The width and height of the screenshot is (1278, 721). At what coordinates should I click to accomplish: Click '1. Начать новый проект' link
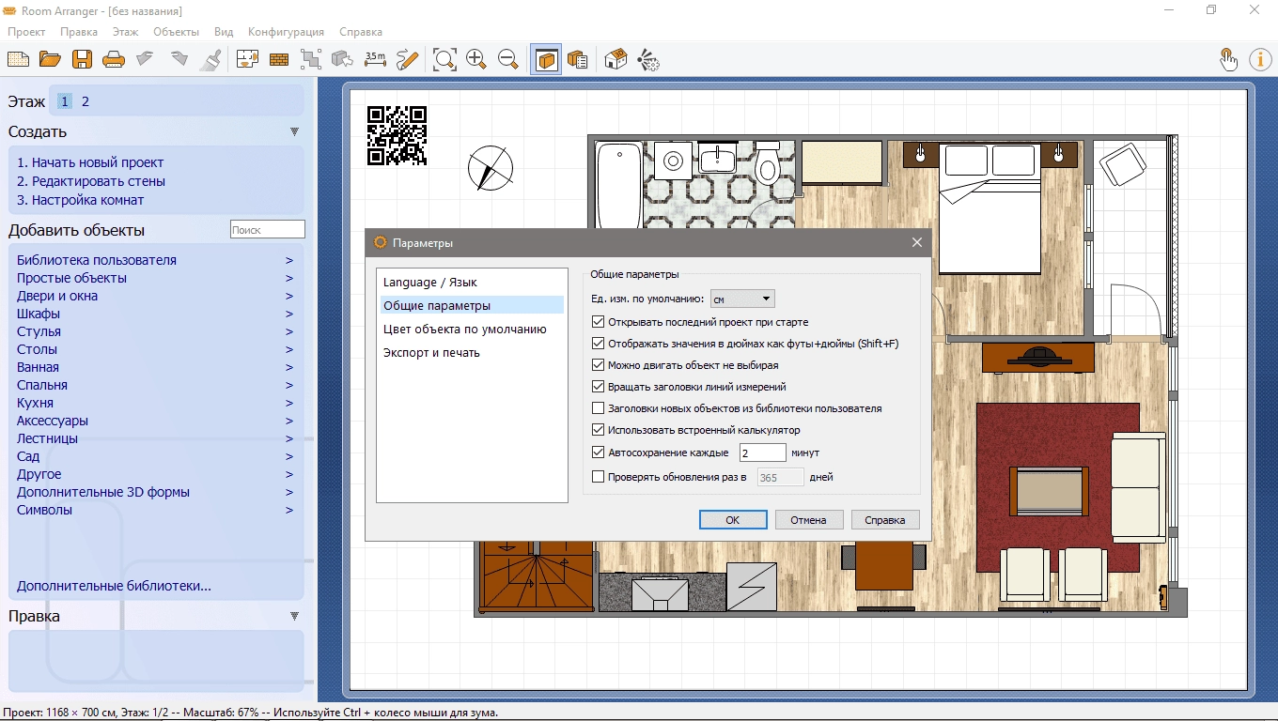(90, 162)
